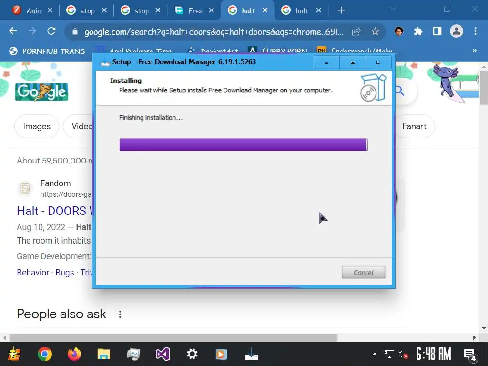Open the Bugs sublink

tap(65, 272)
